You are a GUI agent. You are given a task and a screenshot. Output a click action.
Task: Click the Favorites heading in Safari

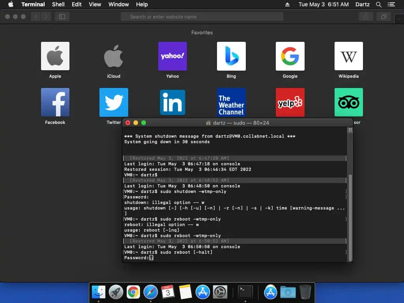click(202, 32)
